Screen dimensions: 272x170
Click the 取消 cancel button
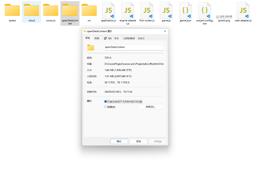138,141
